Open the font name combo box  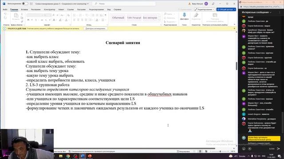tap(35, 15)
